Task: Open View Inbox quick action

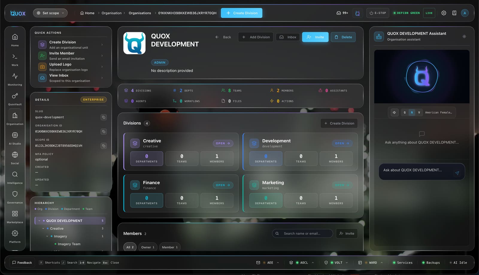Action: click(x=71, y=78)
